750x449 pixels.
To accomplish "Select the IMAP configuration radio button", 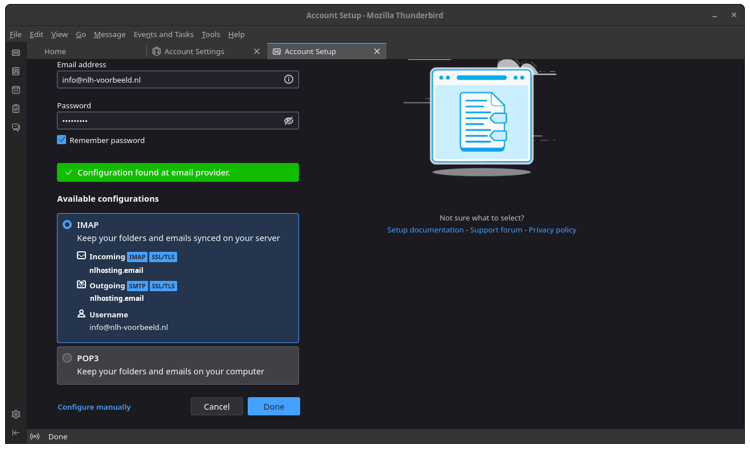I will click(67, 225).
